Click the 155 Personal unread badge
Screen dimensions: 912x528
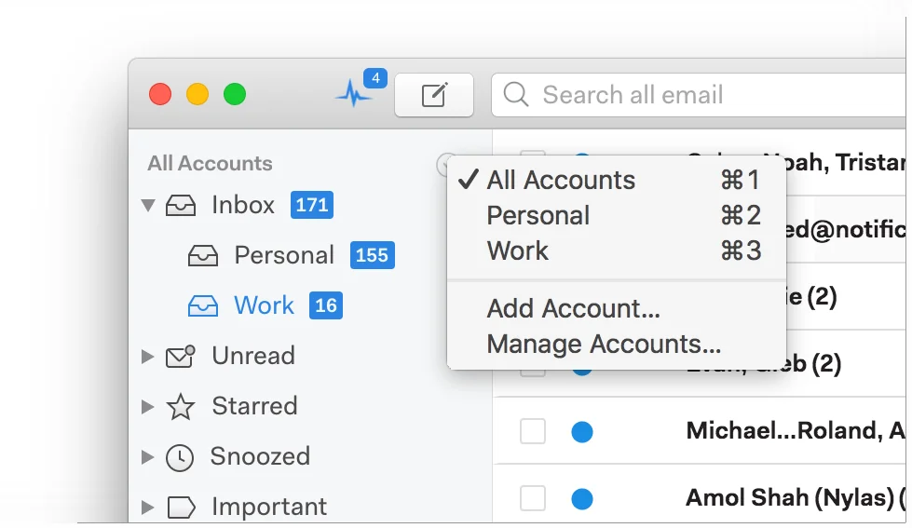pos(373,255)
